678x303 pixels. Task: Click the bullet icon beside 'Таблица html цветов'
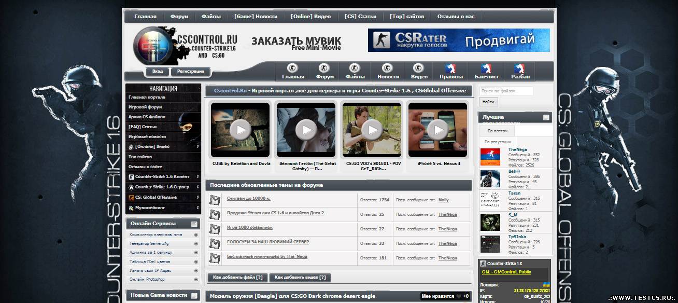click(x=196, y=261)
